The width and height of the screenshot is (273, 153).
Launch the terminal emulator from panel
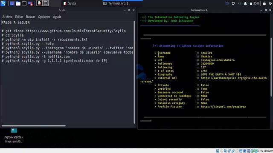click(24, 3)
